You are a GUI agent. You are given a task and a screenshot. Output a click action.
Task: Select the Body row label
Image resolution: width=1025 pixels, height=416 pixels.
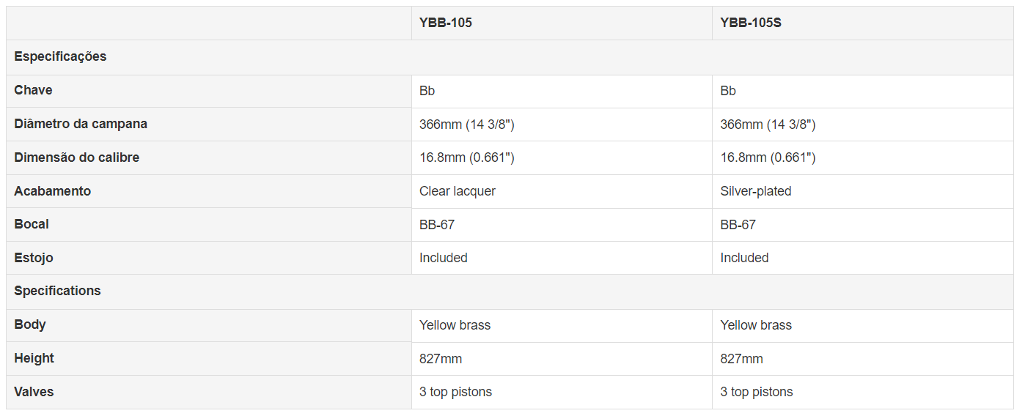tap(30, 324)
